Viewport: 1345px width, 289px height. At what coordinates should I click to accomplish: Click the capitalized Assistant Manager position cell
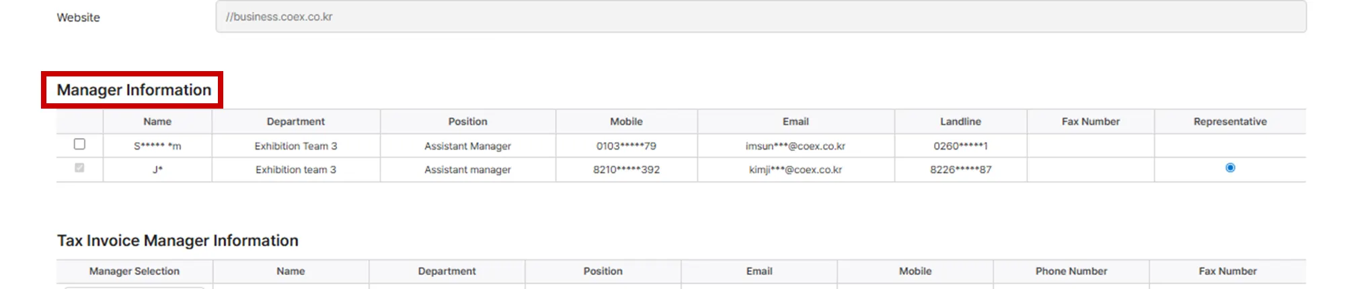coord(467,146)
